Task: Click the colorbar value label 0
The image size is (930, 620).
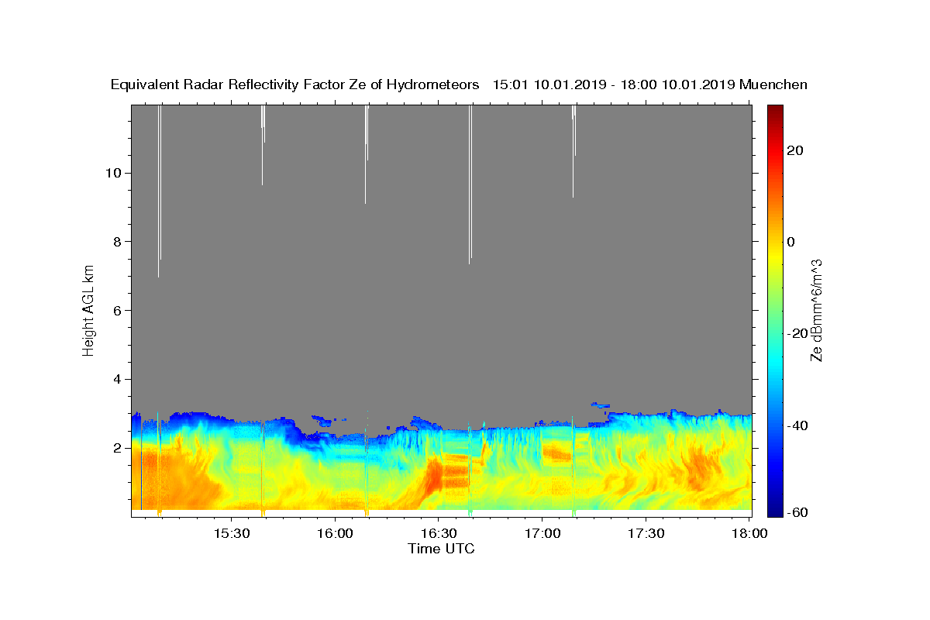Action: point(791,242)
